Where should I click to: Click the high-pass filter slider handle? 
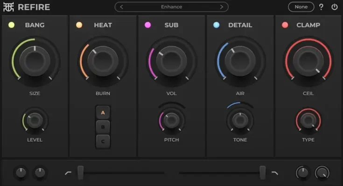point(80,173)
